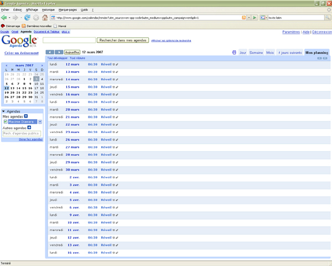Go to previous period with left arrow button

50,52
